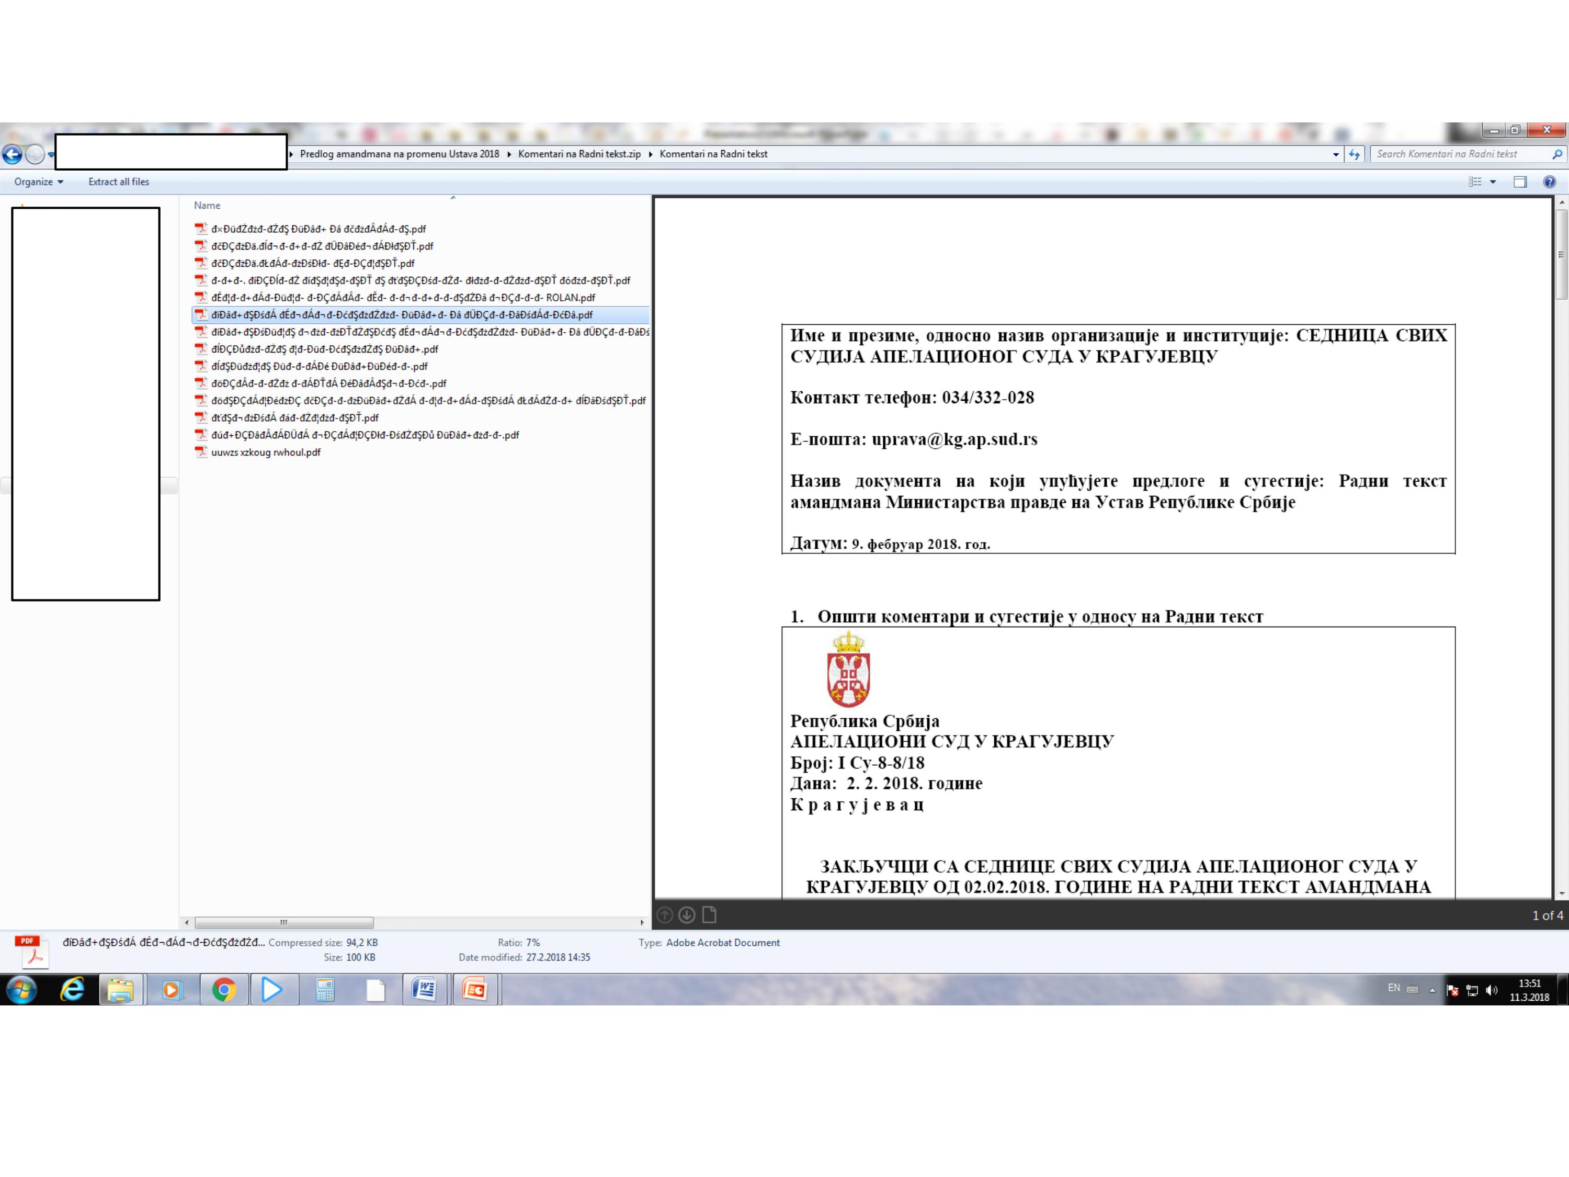Click the Name column header
The image size is (1569, 1177).
point(207,206)
